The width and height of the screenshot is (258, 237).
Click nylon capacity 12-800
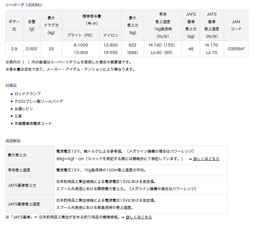tap(110, 45)
